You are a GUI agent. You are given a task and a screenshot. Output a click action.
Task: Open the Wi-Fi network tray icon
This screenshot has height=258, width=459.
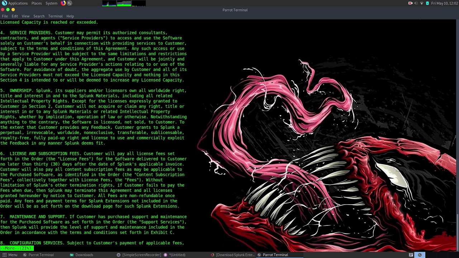click(422, 3)
